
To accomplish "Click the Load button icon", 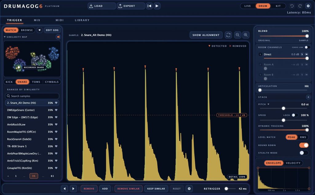I will 91,6.
